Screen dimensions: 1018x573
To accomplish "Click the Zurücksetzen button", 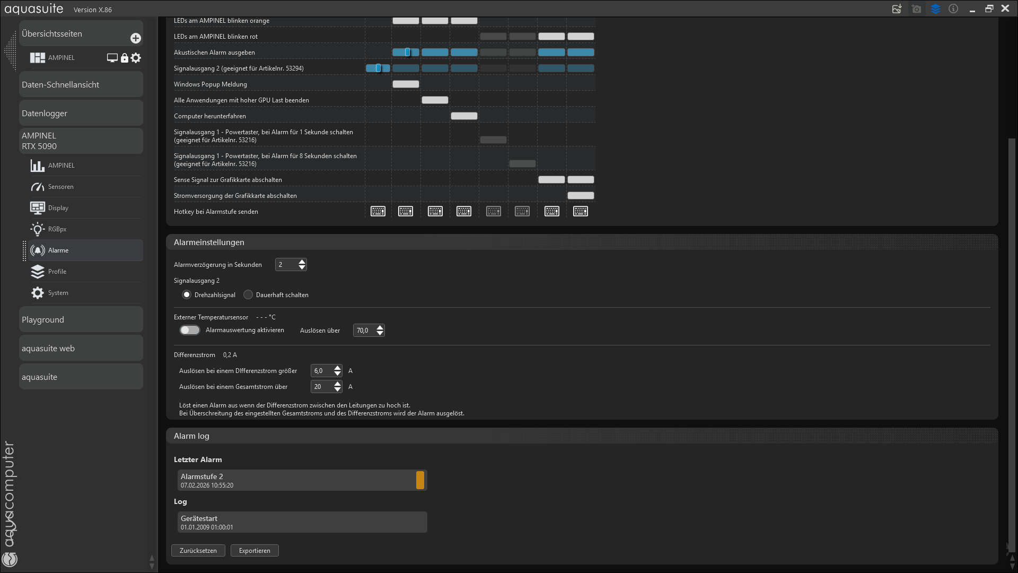I will [x=198, y=551].
